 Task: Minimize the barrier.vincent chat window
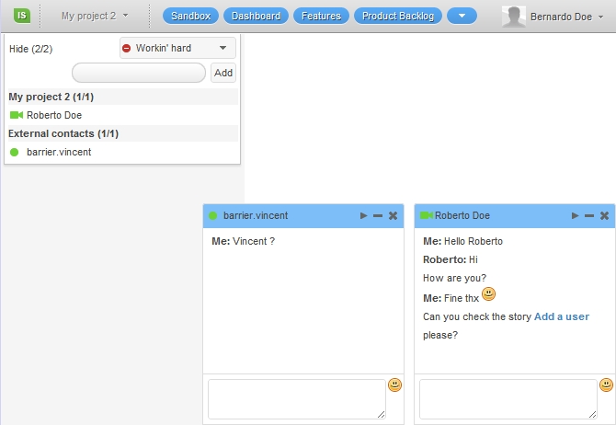(378, 215)
